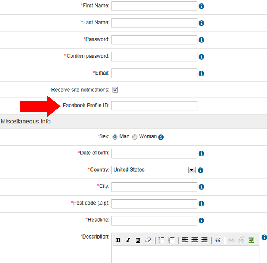Click the insert image icon
Image resolution: width=267 pixels, height=263 pixels.
pyautogui.click(x=251, y=240)
